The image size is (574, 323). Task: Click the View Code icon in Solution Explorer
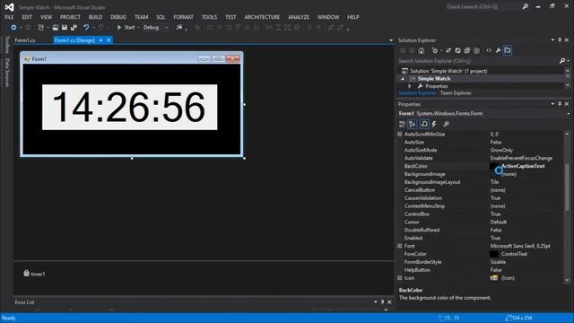coord(489,50)
